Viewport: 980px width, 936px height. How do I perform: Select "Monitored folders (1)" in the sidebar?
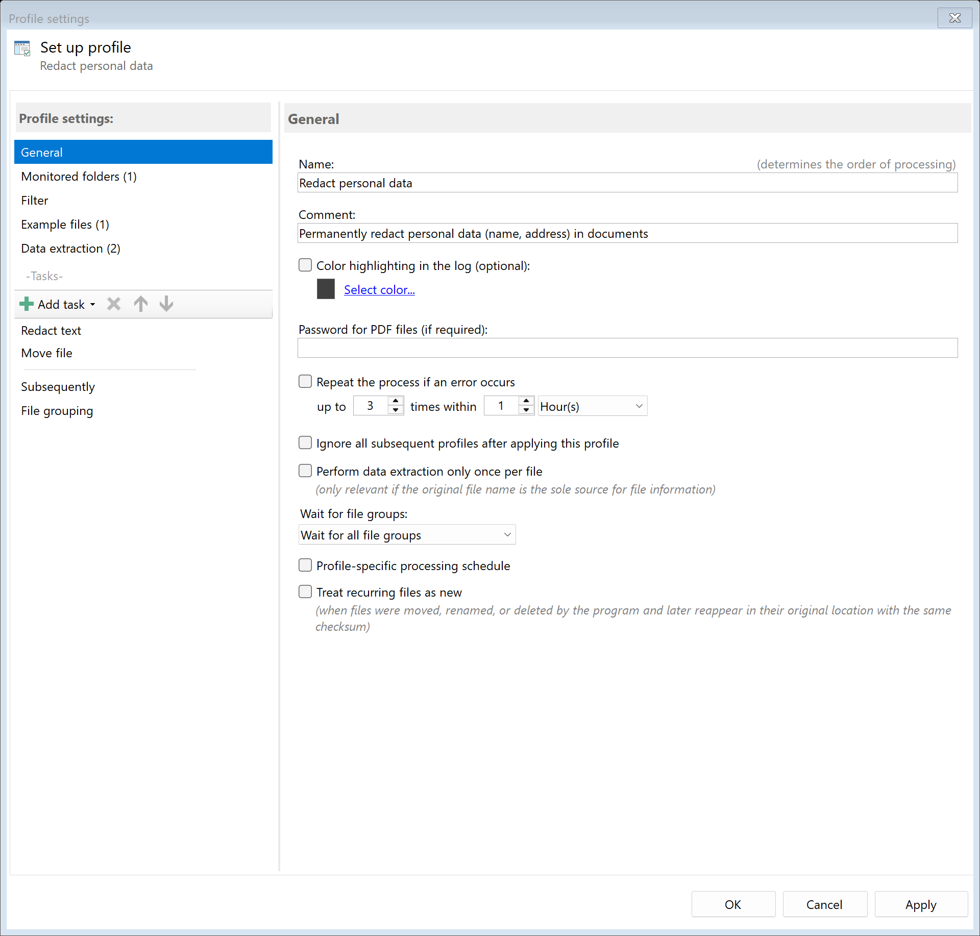79,177
